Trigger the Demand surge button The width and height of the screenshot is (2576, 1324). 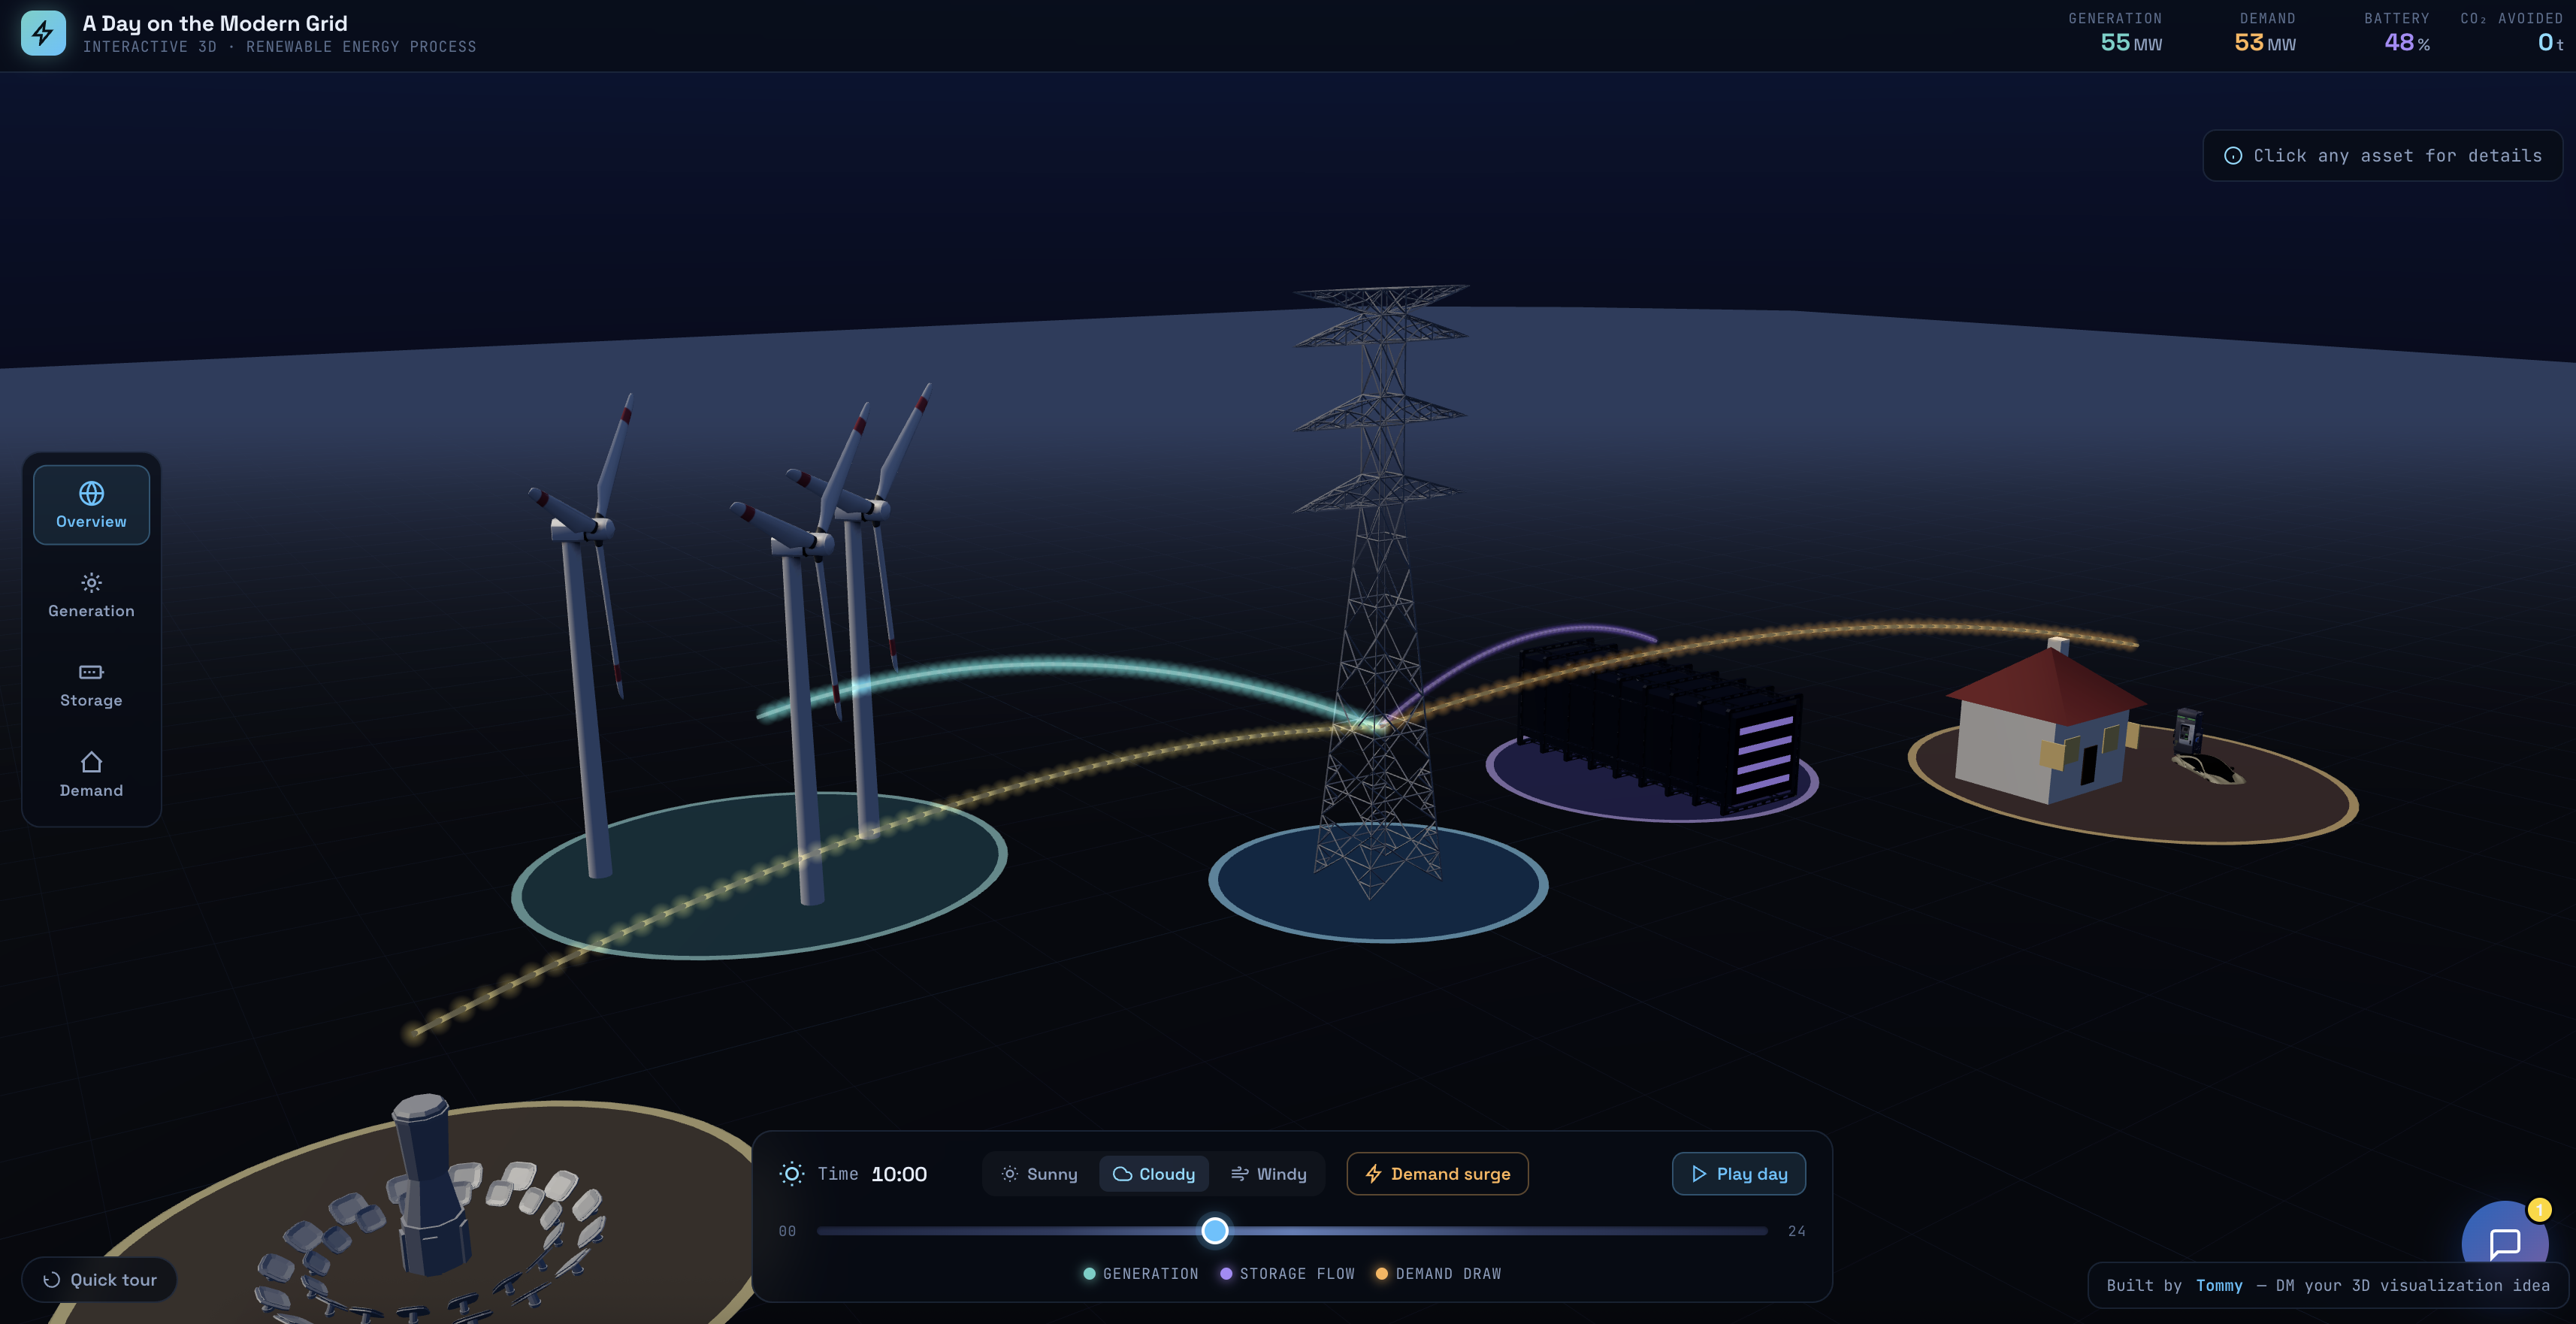point(1437,1174)
